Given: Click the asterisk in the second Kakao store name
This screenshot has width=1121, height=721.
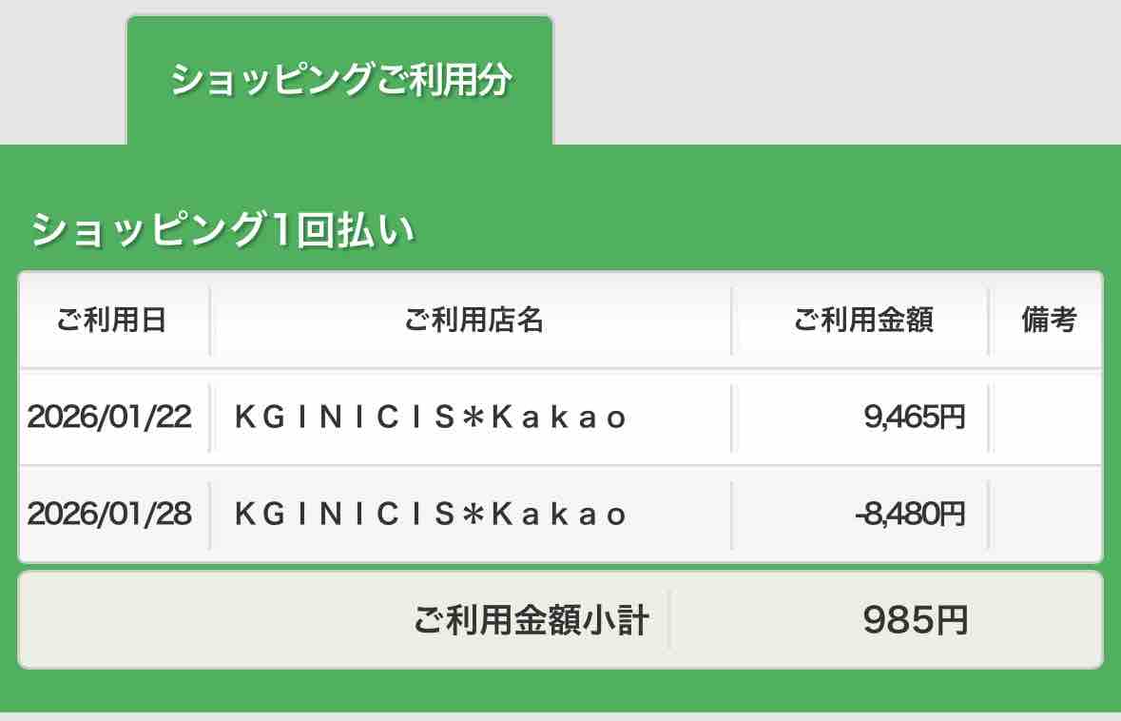Looking at the screenshot, I should [473, 514].
